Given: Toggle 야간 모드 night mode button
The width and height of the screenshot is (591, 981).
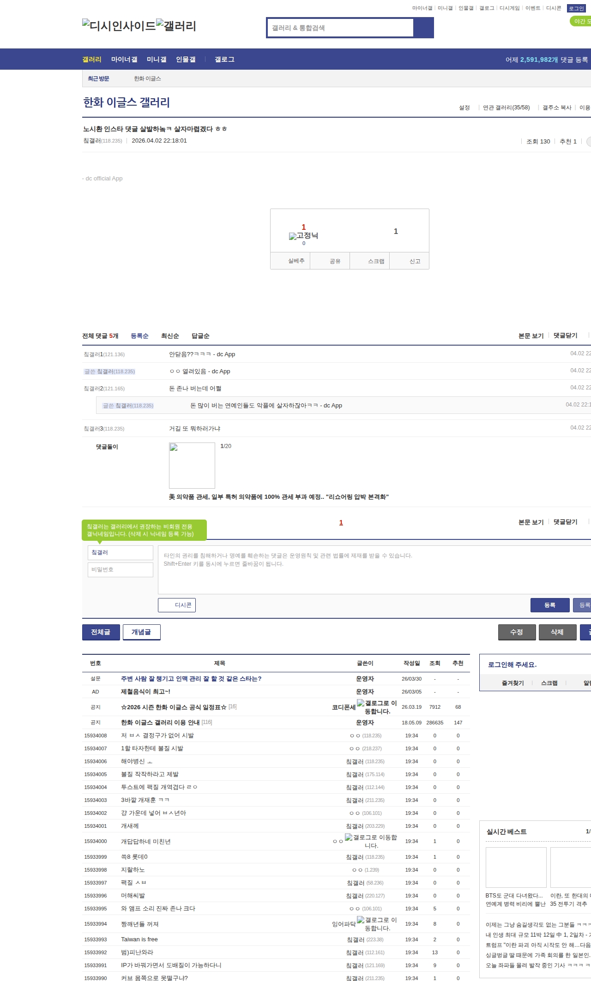Looking at the screenshot, I should (581, 21).
